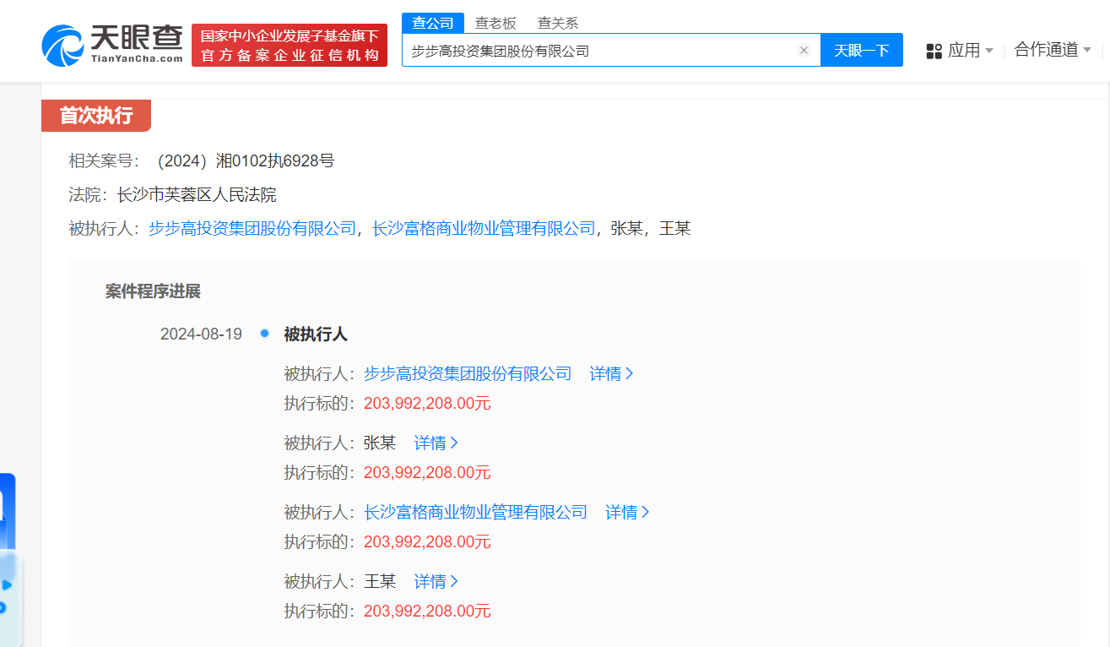Switch to the 查老板 tab
The height and width of the screenshot is (647, 1110).
tap(495, 23)
